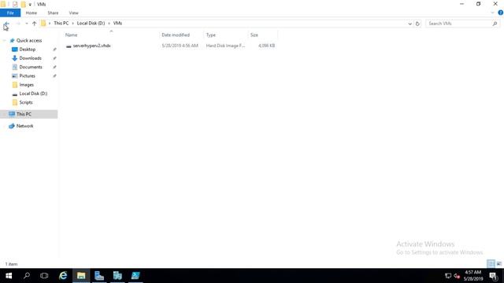Image resolution: width=504 pixels, height=283 pixels.
Task: Launch Internet Explorer from taskbar
Action: [63, 276]
